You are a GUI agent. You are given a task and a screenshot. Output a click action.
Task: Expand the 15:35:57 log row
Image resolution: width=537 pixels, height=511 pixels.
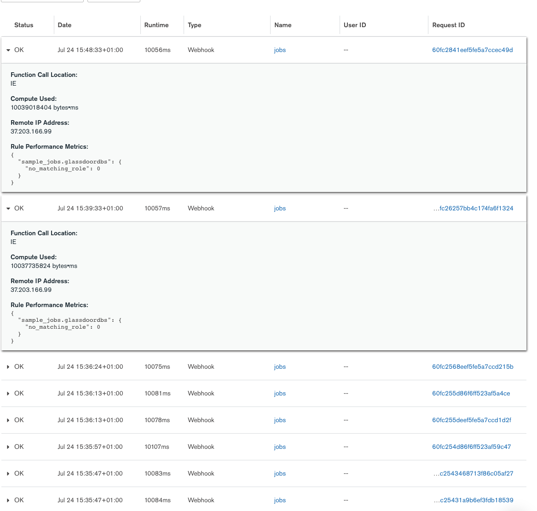[x=8, y=447]
